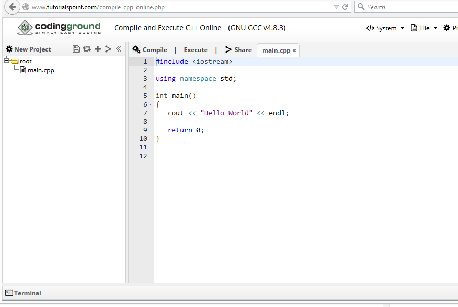Select main.cpp in the file tree
458x307 pixels.
(40, 70)
